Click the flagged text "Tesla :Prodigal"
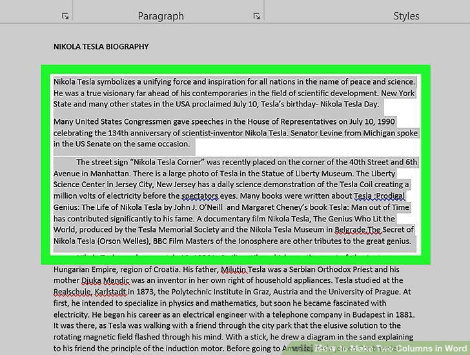 click(379, 196)
